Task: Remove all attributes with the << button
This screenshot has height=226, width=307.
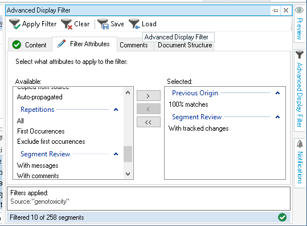Action: 149,122
